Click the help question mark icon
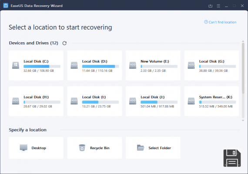The height and width of the screenshot is (174, 248). [x=206, y=22]
